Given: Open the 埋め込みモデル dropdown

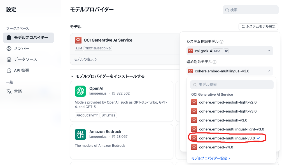Looking at the screenshot, I should 230,71.
